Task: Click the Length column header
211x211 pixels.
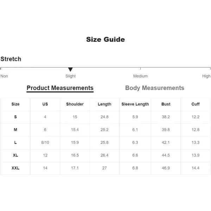Action: coord(104,104)
